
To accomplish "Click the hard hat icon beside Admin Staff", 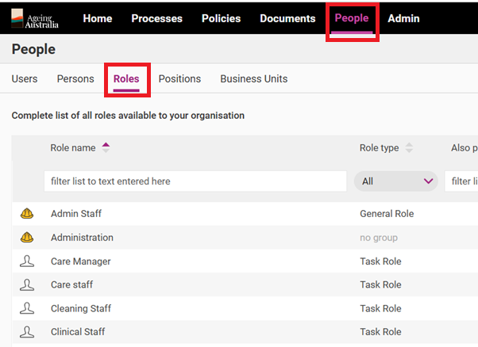I will pyautogui.click(x=27, y=214).
